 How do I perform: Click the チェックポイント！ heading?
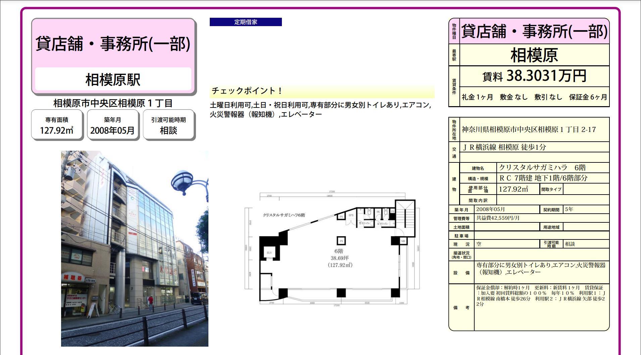coord(247,91)
